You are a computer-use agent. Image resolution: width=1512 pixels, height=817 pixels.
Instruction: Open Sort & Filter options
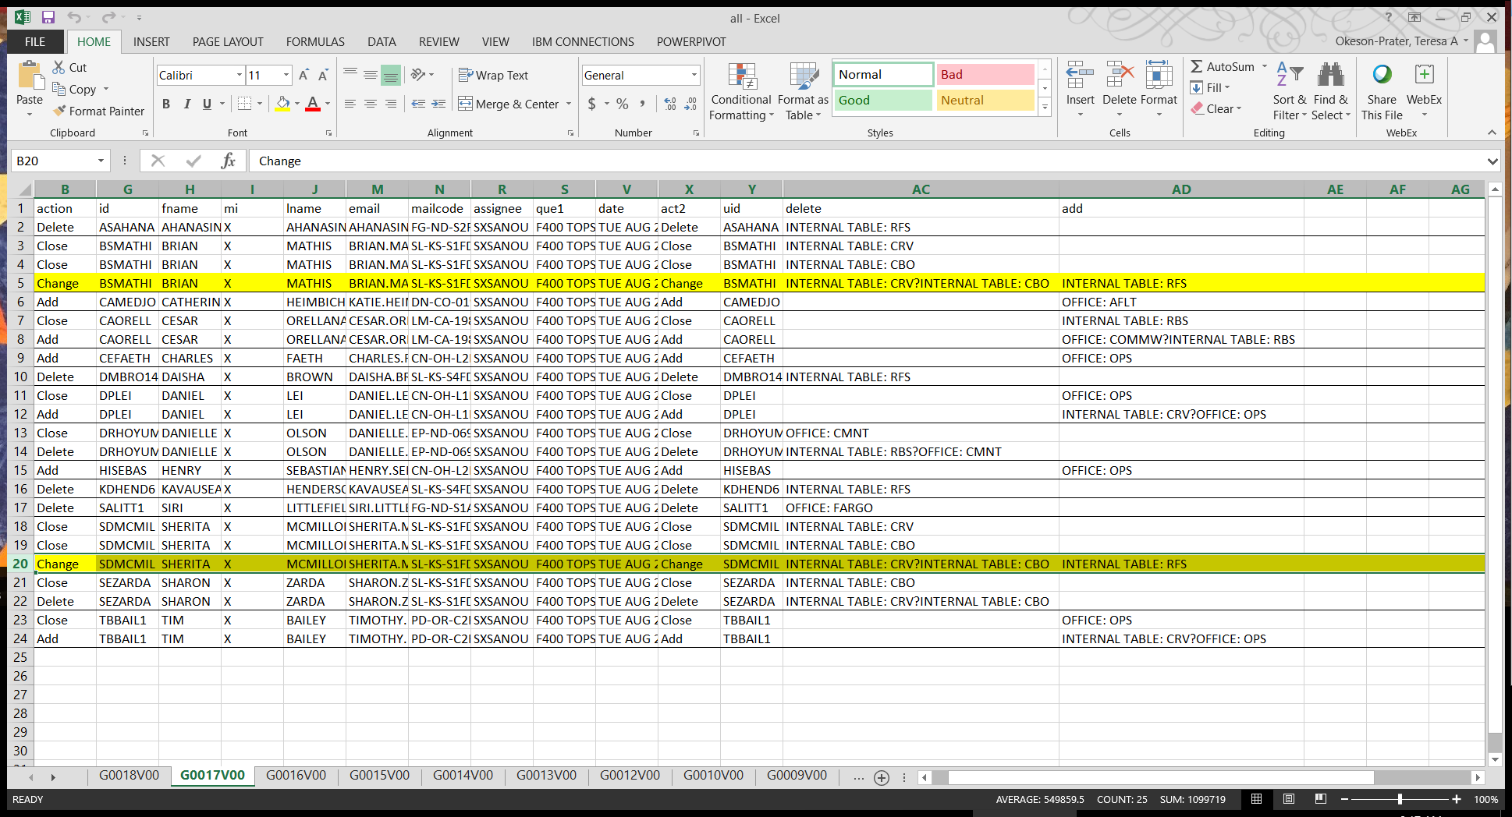point(1289,92)
